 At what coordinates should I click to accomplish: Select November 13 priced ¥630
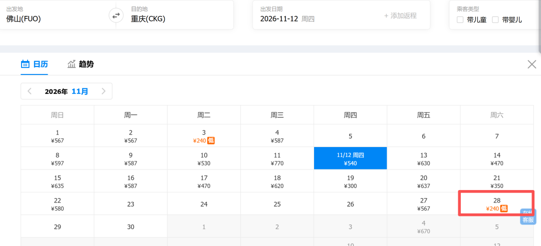pos(424,158)
